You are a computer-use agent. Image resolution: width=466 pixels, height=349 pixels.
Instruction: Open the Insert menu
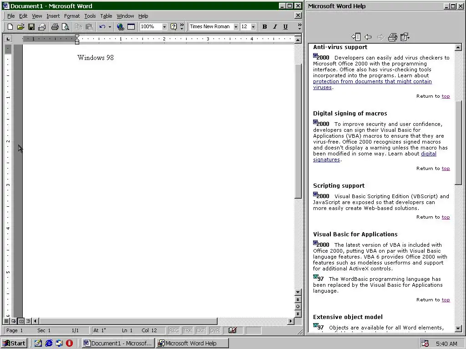(53, 16)
